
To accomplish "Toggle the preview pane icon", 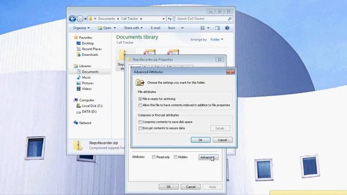I will pos(217,28).
